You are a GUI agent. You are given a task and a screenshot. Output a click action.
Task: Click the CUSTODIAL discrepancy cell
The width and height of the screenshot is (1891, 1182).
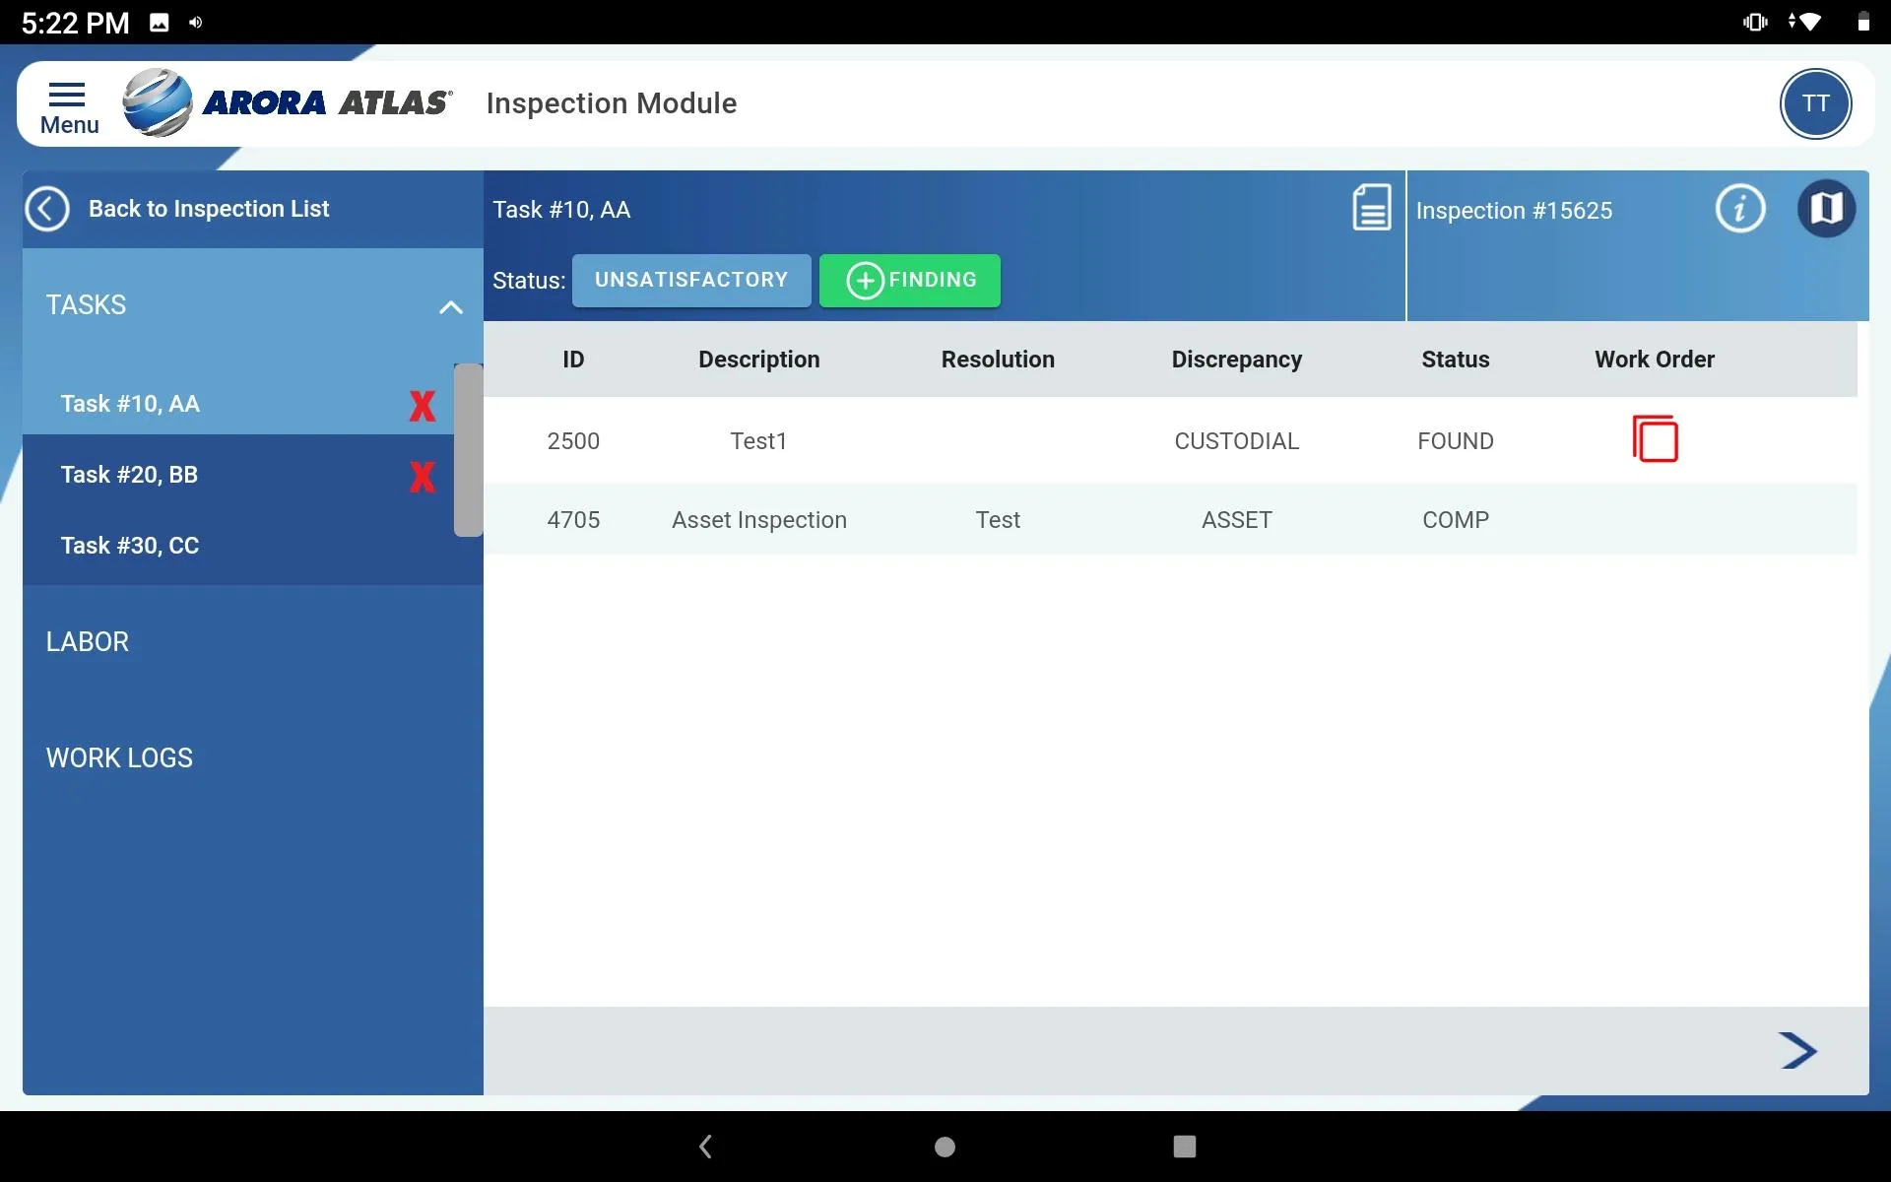click(x=1237, y=441)
